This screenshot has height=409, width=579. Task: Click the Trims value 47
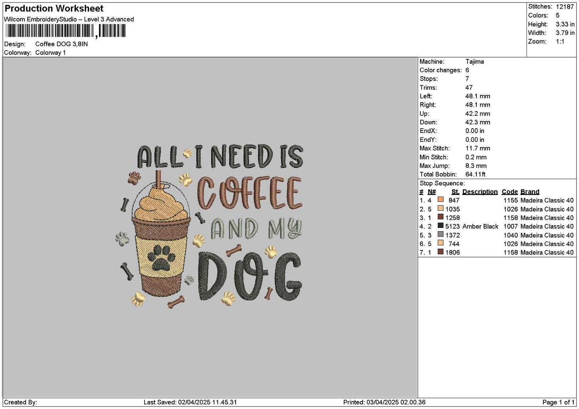(469, 88)
